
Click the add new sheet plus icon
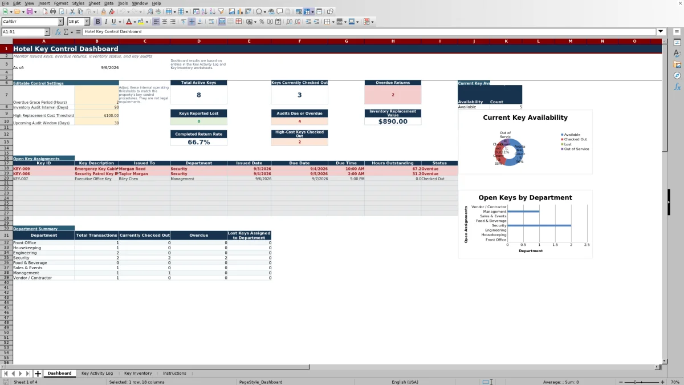pyautogui.click(x=38, y=374)
